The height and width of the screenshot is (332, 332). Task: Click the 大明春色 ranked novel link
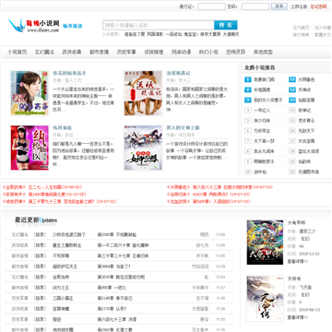pos(306,79)
